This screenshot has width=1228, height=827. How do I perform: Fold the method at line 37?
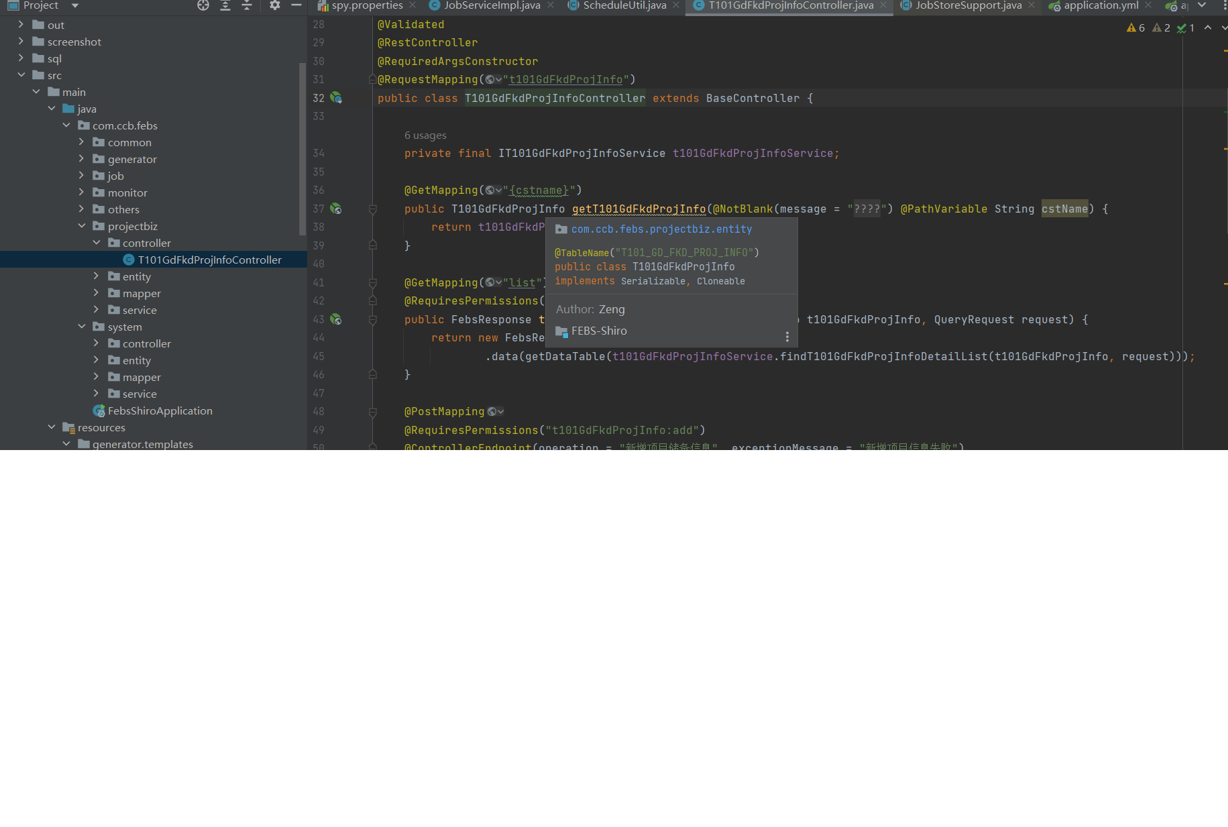373,209
